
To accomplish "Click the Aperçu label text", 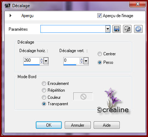I will [x=27, y=16].
